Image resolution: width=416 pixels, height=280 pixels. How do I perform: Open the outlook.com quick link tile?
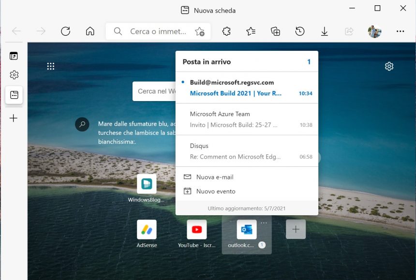[247, 229]
